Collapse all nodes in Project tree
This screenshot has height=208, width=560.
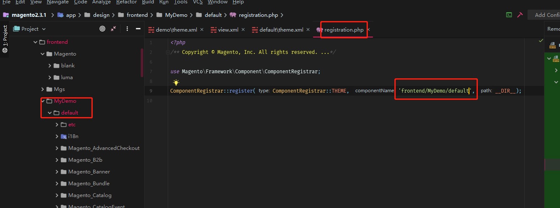click(x=113, y=29)
